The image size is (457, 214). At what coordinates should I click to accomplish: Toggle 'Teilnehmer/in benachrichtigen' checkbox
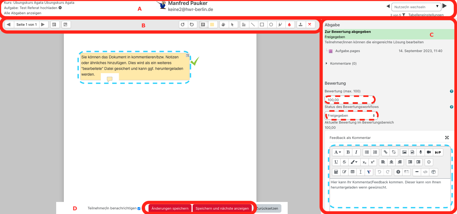(139, 209)
